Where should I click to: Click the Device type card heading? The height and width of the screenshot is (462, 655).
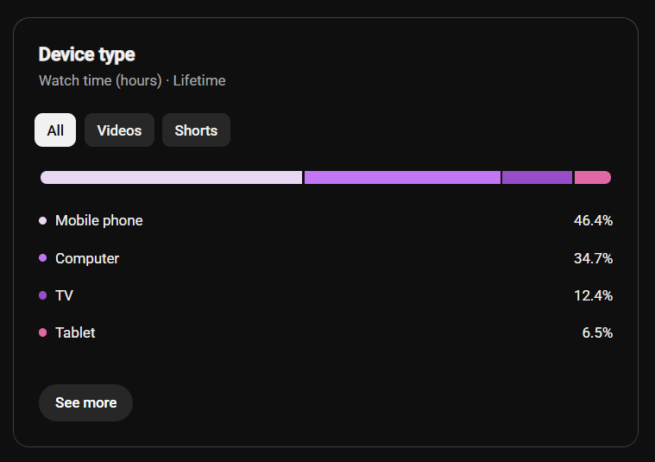click(87, 54)
